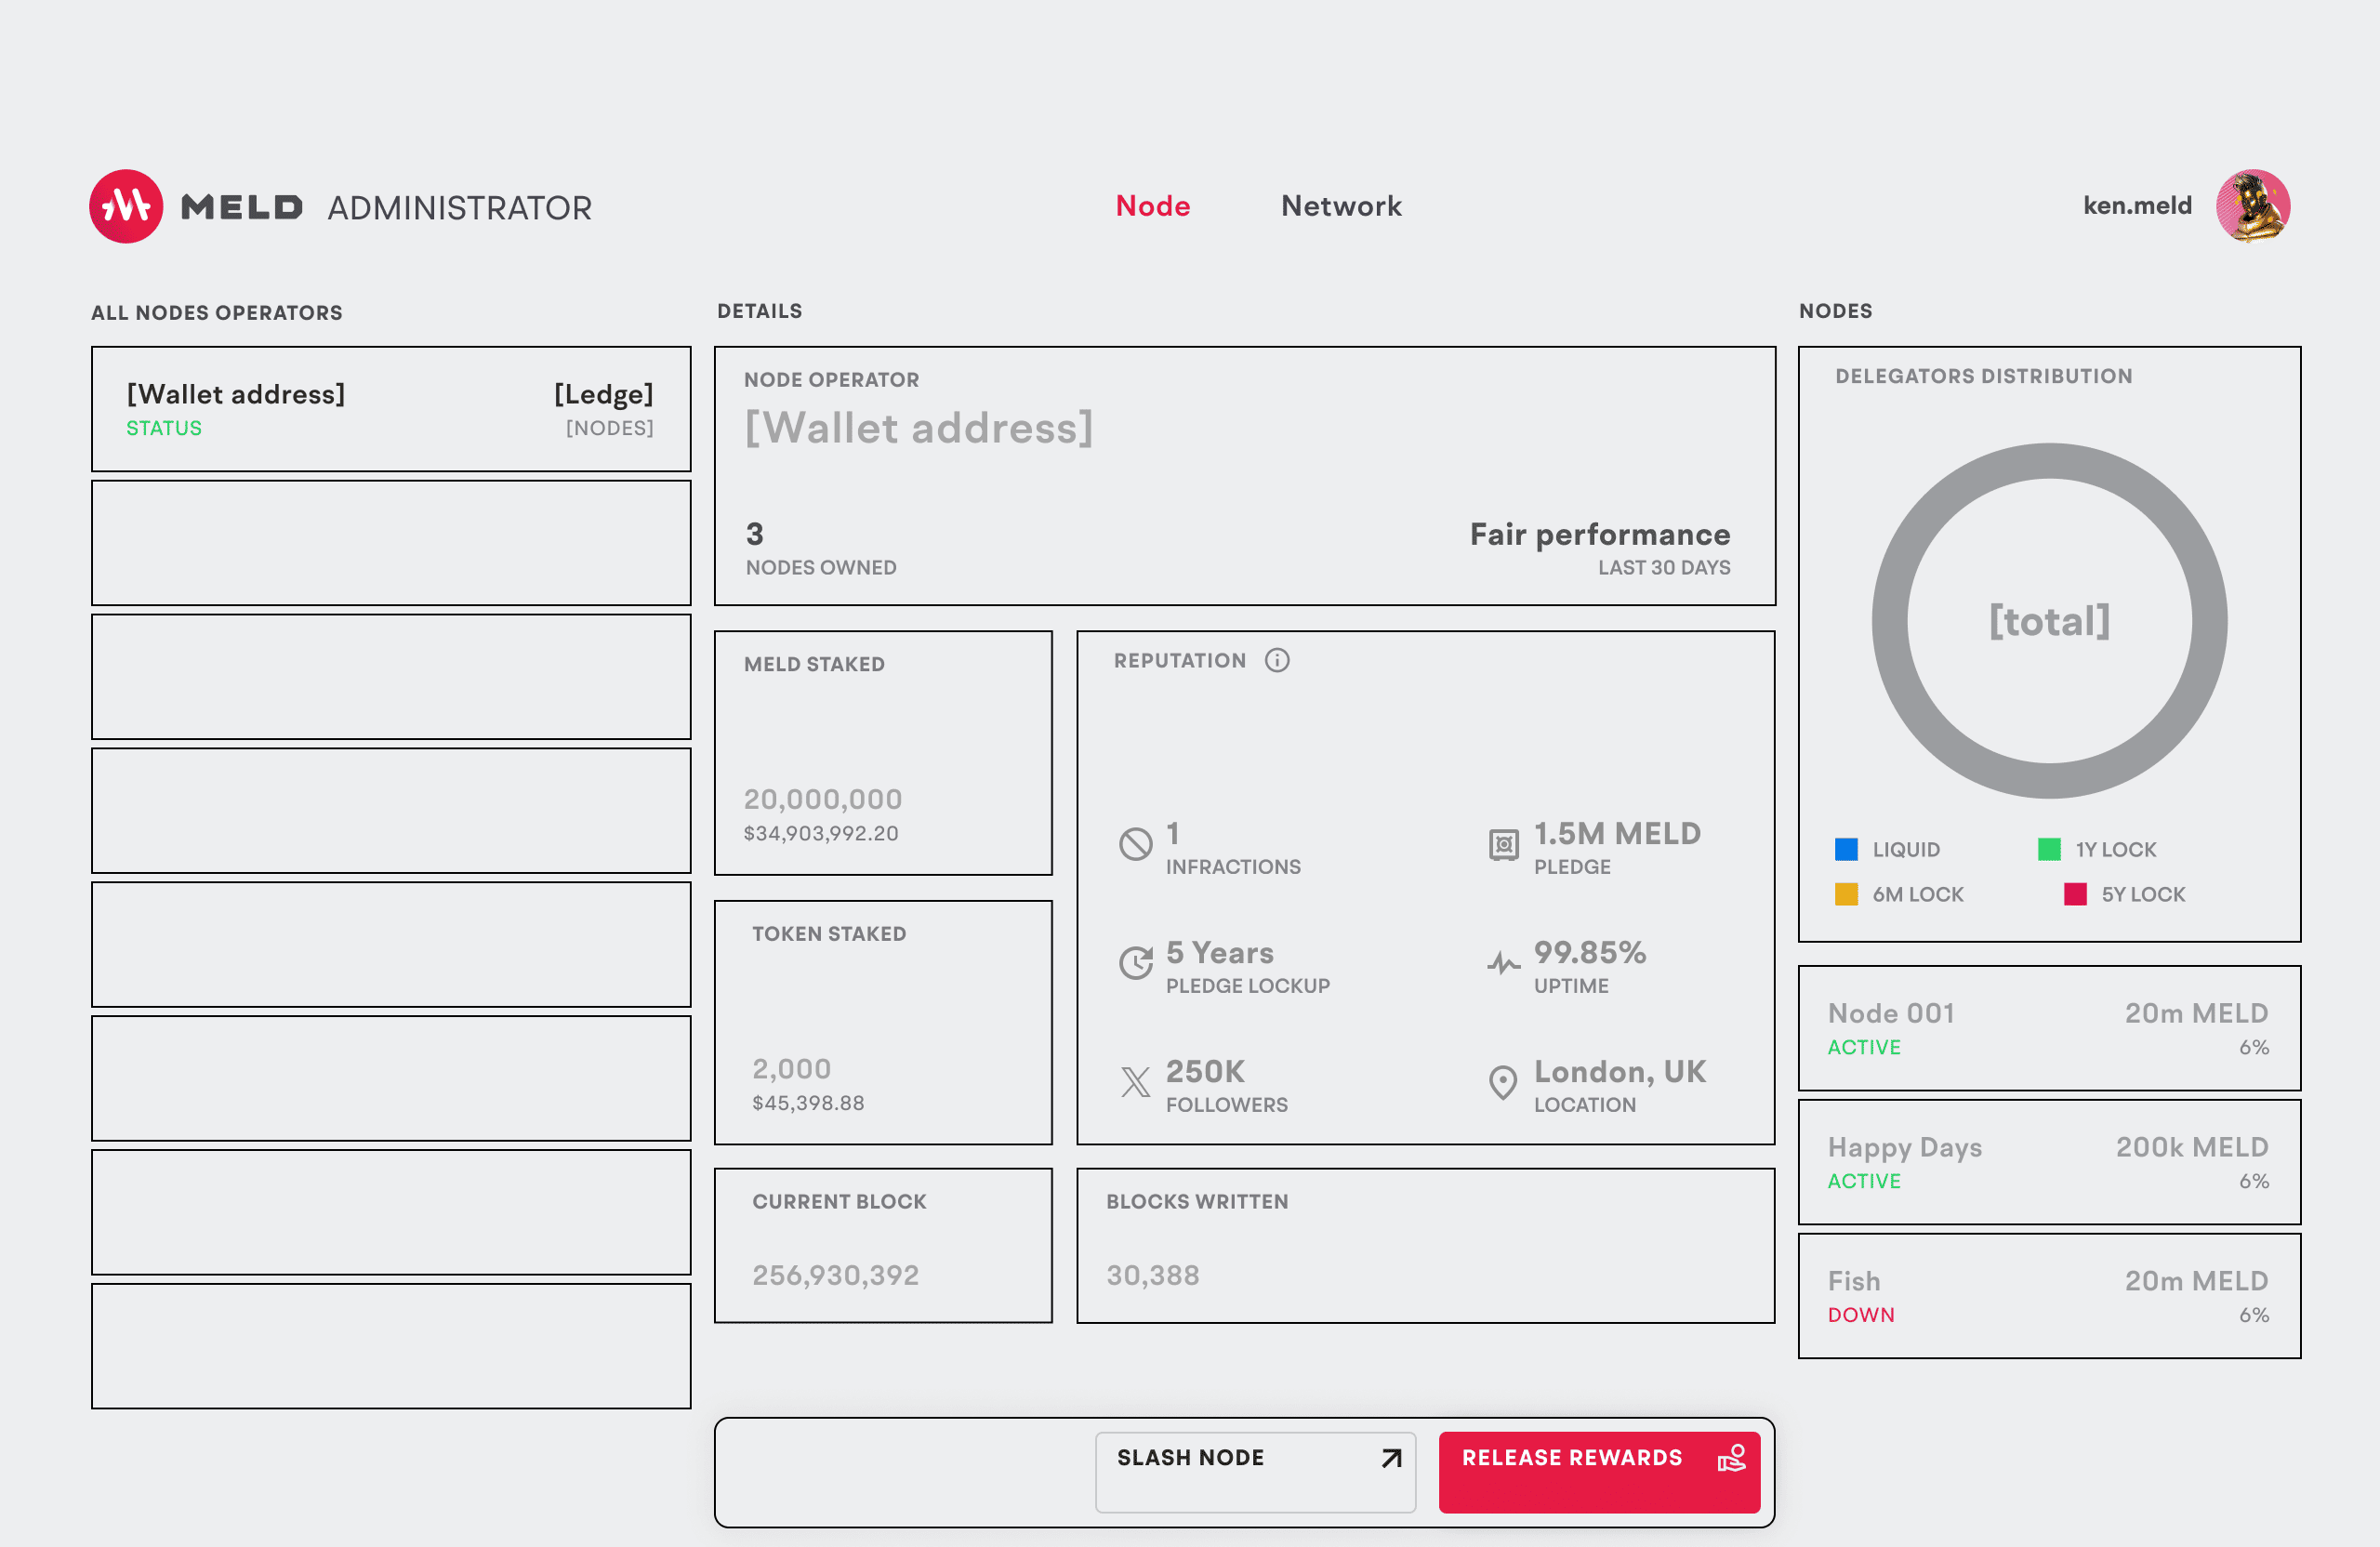Click the blue Liquid legend swatch
Image resolution: width=2380 pixels, height=1547 pixels.
click(x=1846, y=849)
